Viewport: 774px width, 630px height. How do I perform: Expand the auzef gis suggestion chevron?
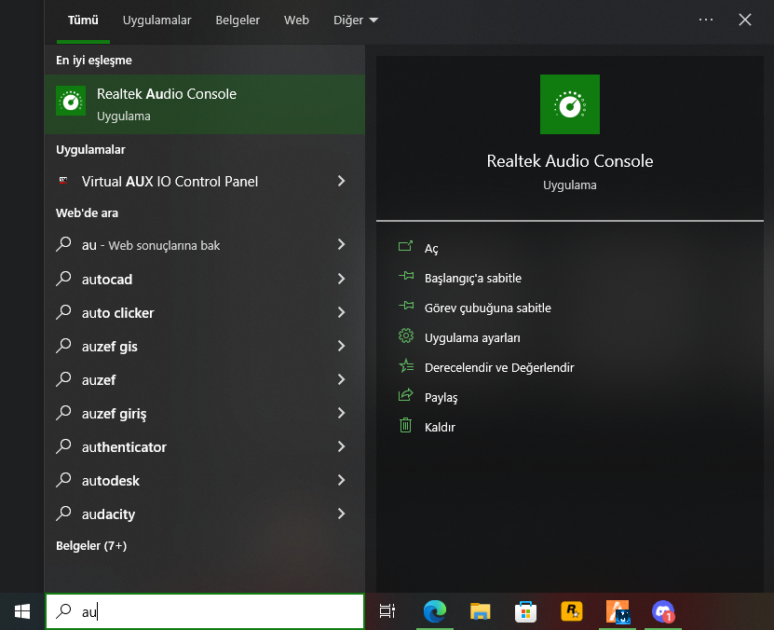tap(341, 346)
